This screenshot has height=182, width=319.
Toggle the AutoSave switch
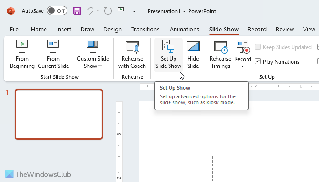pos(57,10)
